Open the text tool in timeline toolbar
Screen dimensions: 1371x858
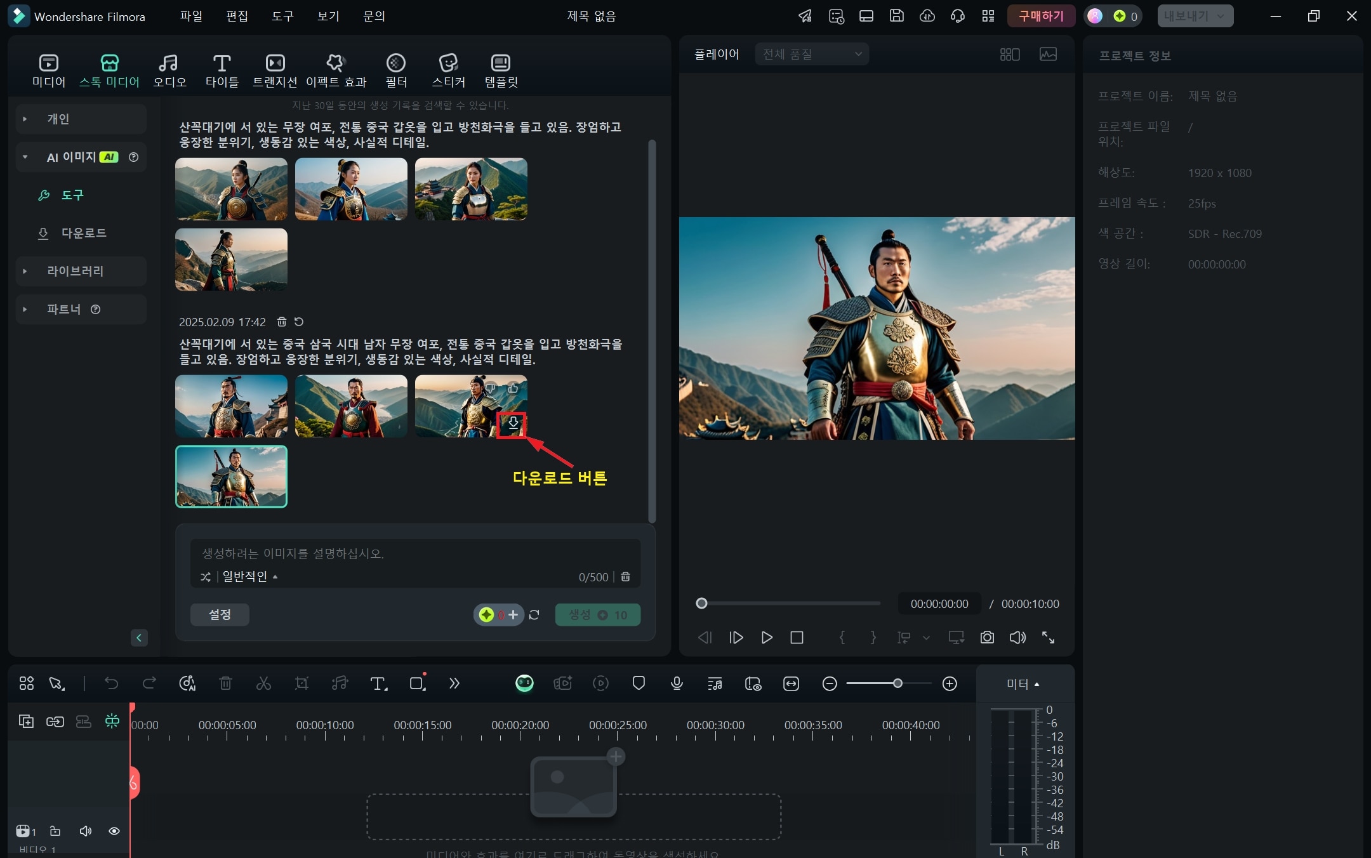click(379, 683)
